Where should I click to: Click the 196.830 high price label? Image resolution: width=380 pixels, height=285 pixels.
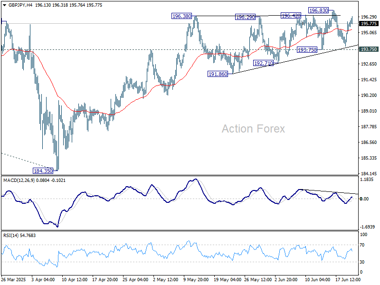pyautogui.click(x=318, y=10)
